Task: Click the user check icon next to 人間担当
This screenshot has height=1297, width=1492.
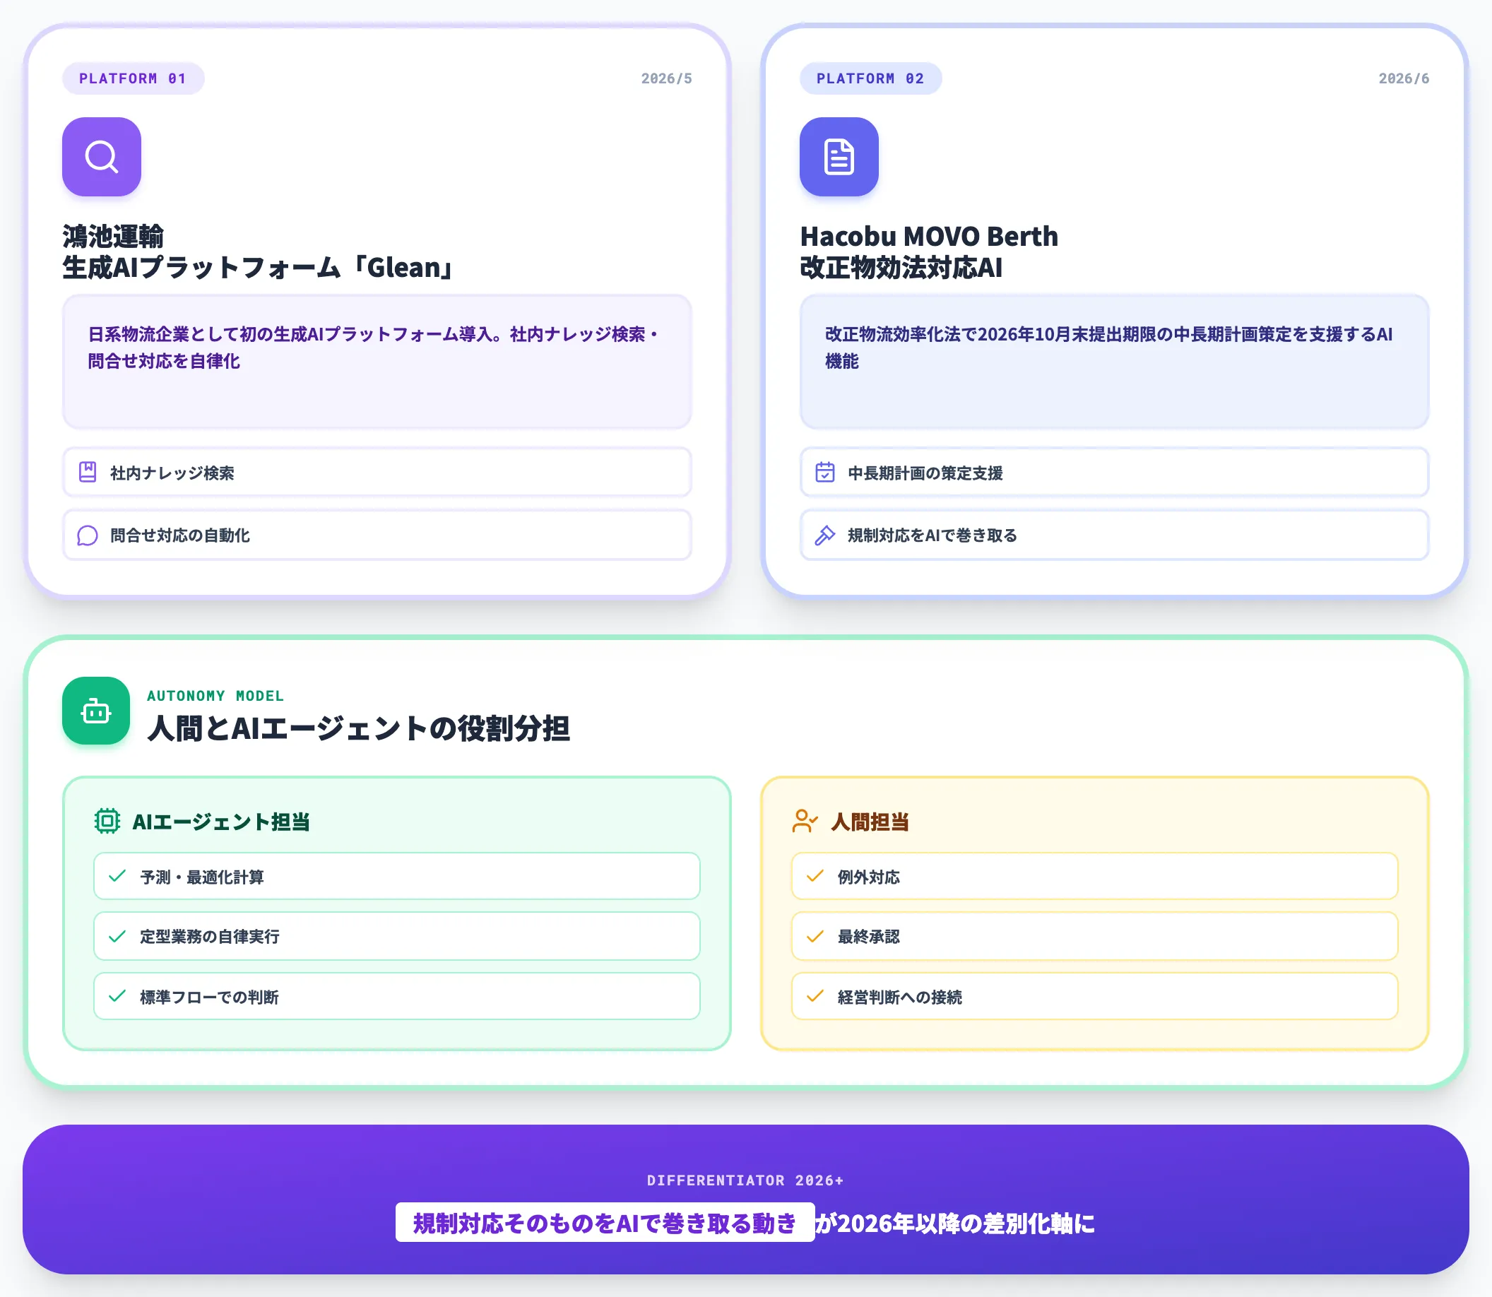Action: point(804,821)
